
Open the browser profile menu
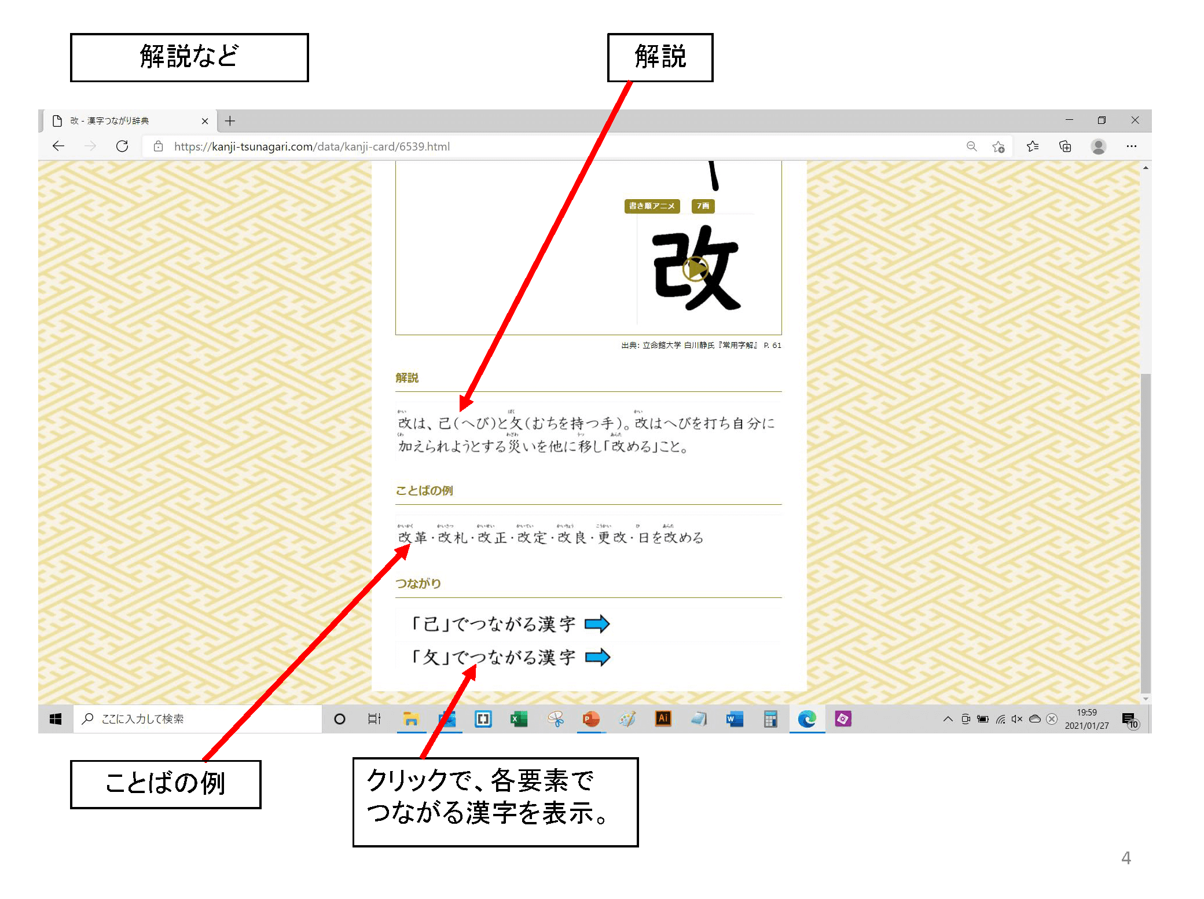coord(1099,146)
